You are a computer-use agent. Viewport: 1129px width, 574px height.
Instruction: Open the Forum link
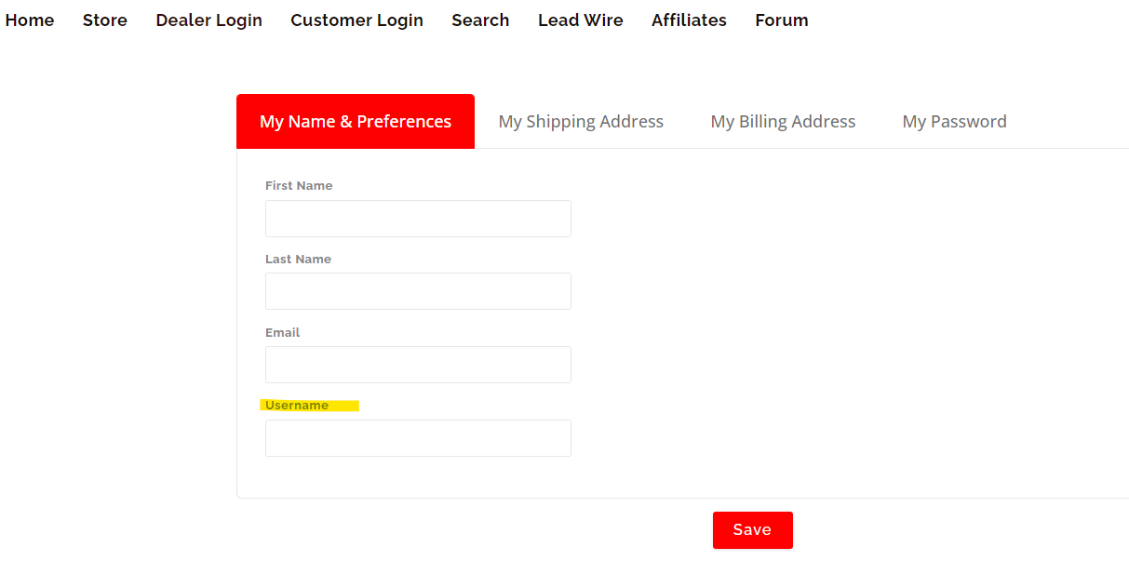(x=782, y=20)
